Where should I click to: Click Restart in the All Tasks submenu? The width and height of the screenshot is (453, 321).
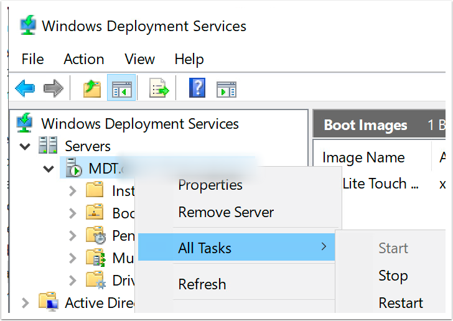(x=401, y=303)
